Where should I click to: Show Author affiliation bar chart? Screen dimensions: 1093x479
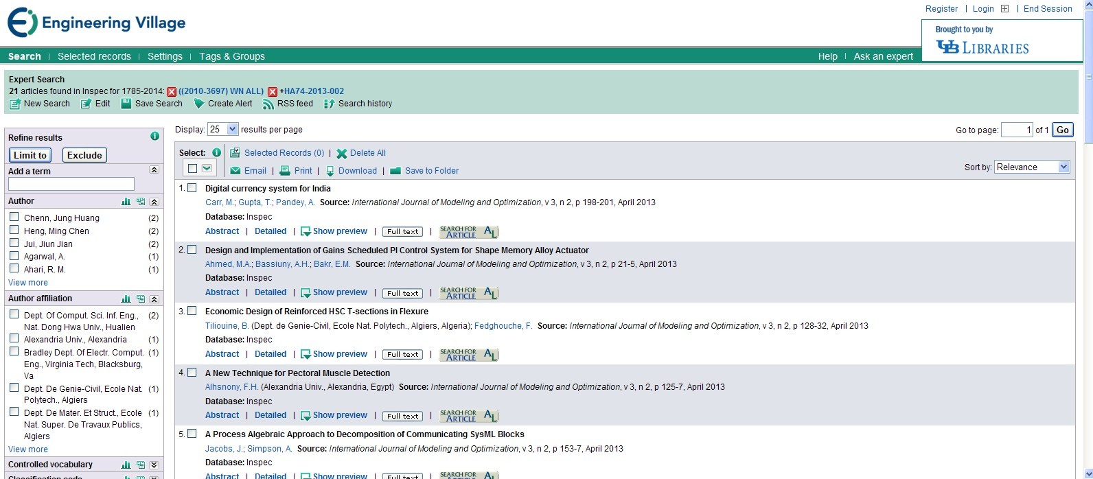coord(126,299)
